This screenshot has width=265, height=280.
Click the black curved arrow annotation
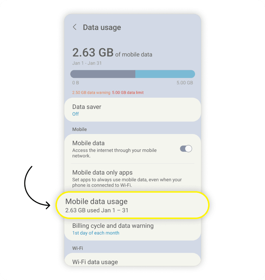29,187
